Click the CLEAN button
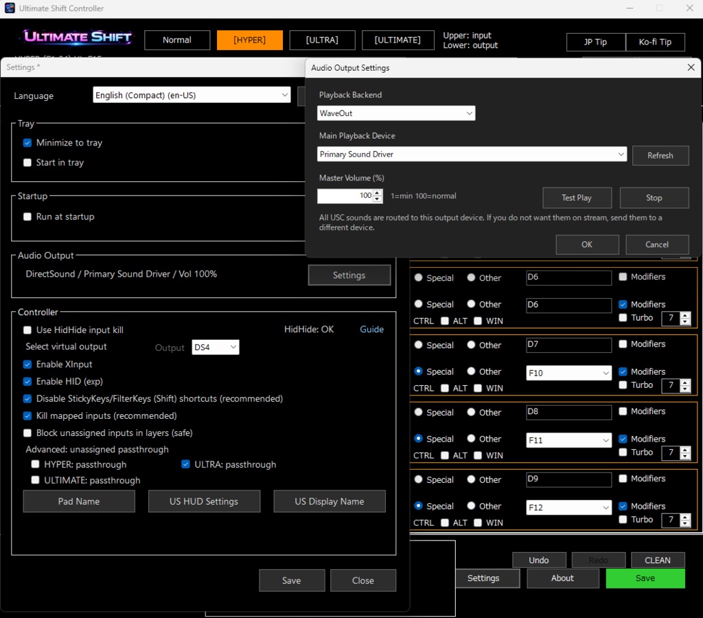 pyautogui.click(x=658, y=560)
